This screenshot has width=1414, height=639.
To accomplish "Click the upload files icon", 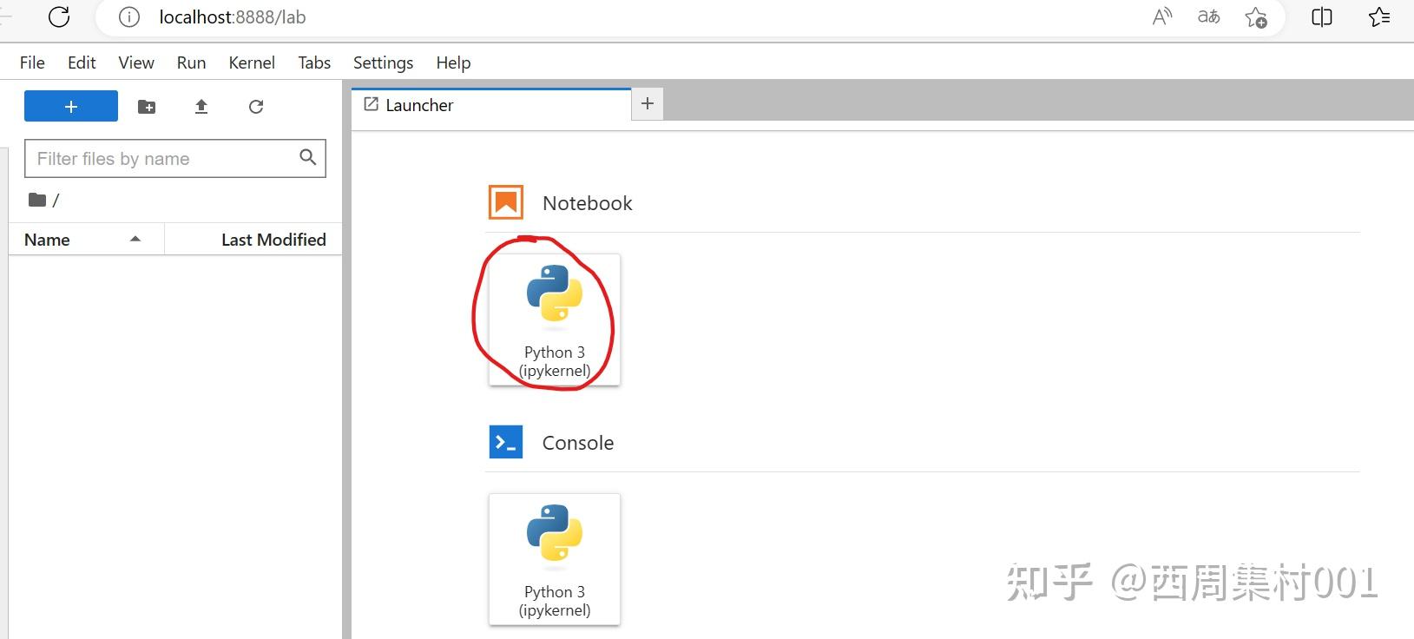I will point(201,106).
